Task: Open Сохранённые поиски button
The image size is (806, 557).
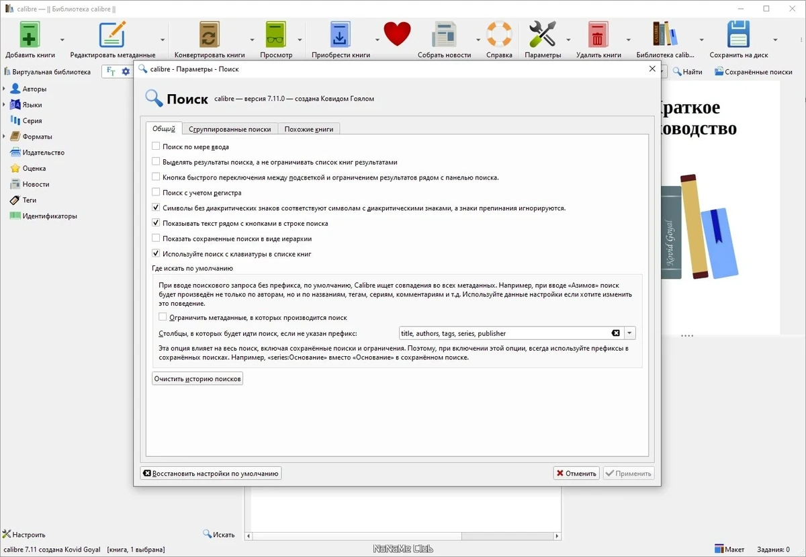Action: tap(753, 72)
